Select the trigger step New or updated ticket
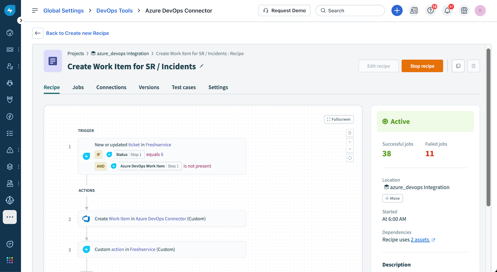The width and height of the screenshot is (497, 272). point(162,156)
